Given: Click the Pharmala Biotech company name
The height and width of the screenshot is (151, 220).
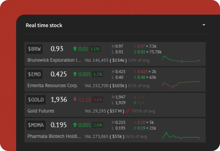Looking at the screenshot, I should (54, 136).
